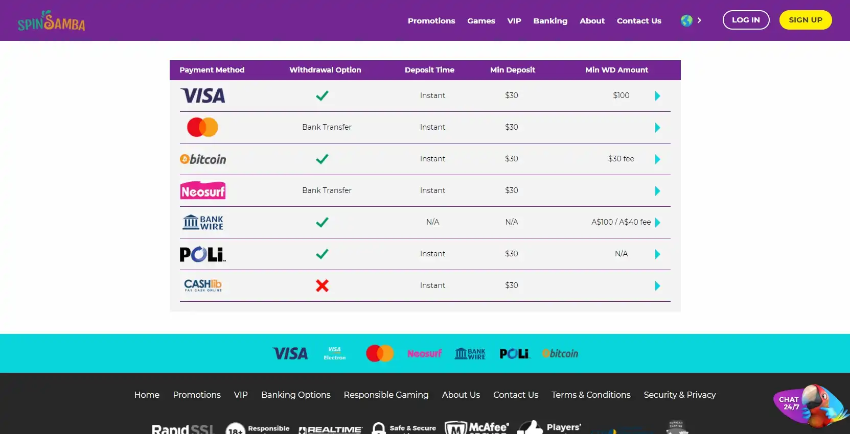
Task: Open the Banking menu in header
Action: pos(550,21)
